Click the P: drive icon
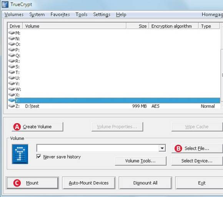Viewport: 223px width, 197px height. pyautogui.click(x=12, y=50)
